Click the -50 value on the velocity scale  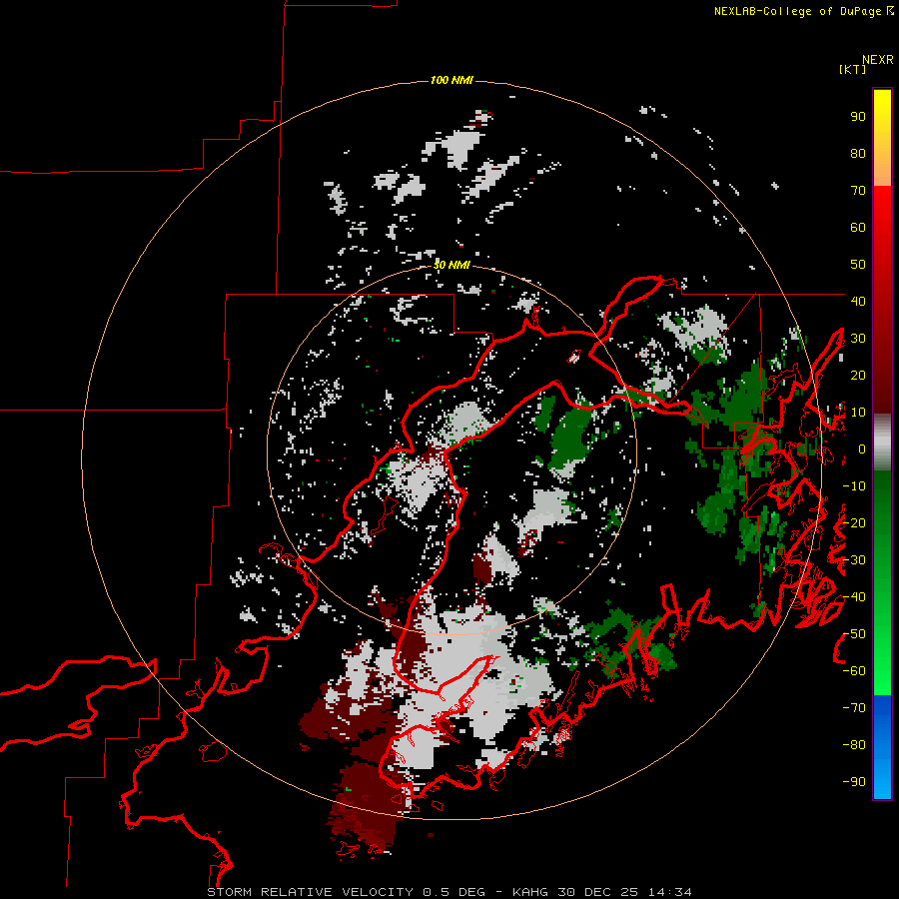[854, 634]
